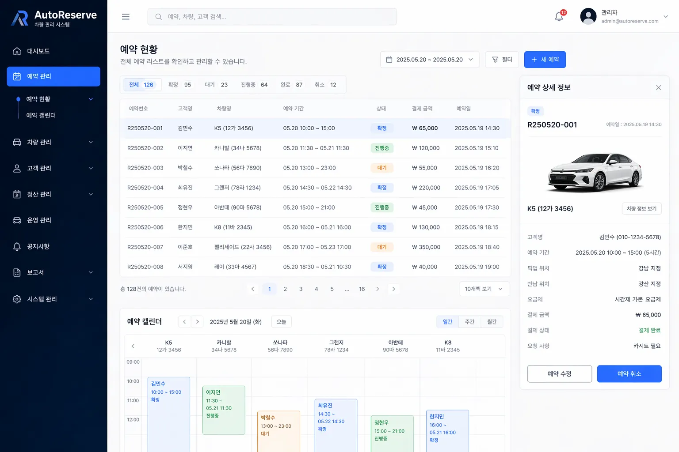Toggle the hamburger sidebar menu
Screen dimensions: 679x452
(x=126, y=17)
